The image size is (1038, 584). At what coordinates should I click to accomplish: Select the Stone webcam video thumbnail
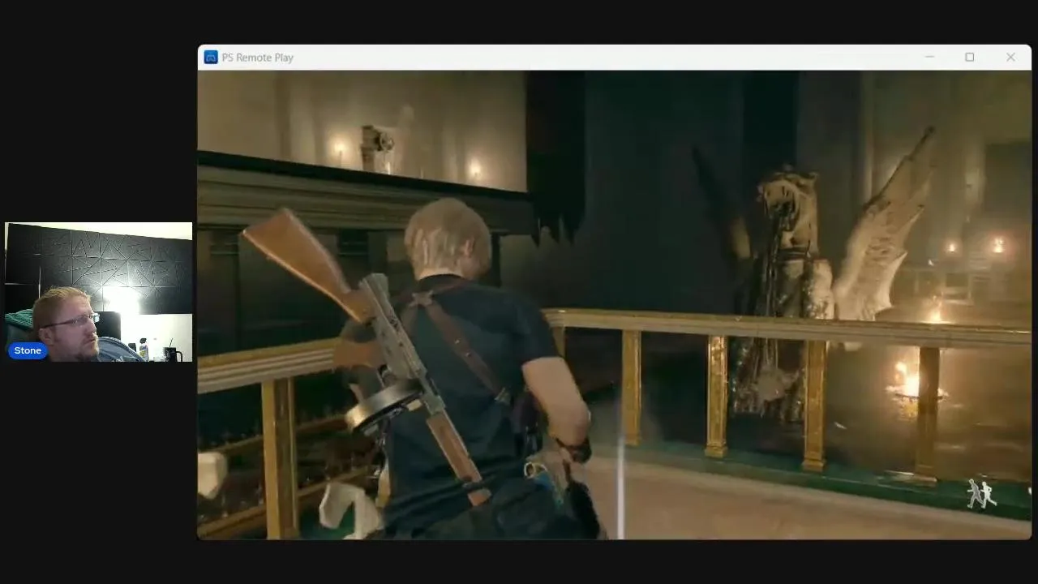pyautogui.click(x=99, y=292)
